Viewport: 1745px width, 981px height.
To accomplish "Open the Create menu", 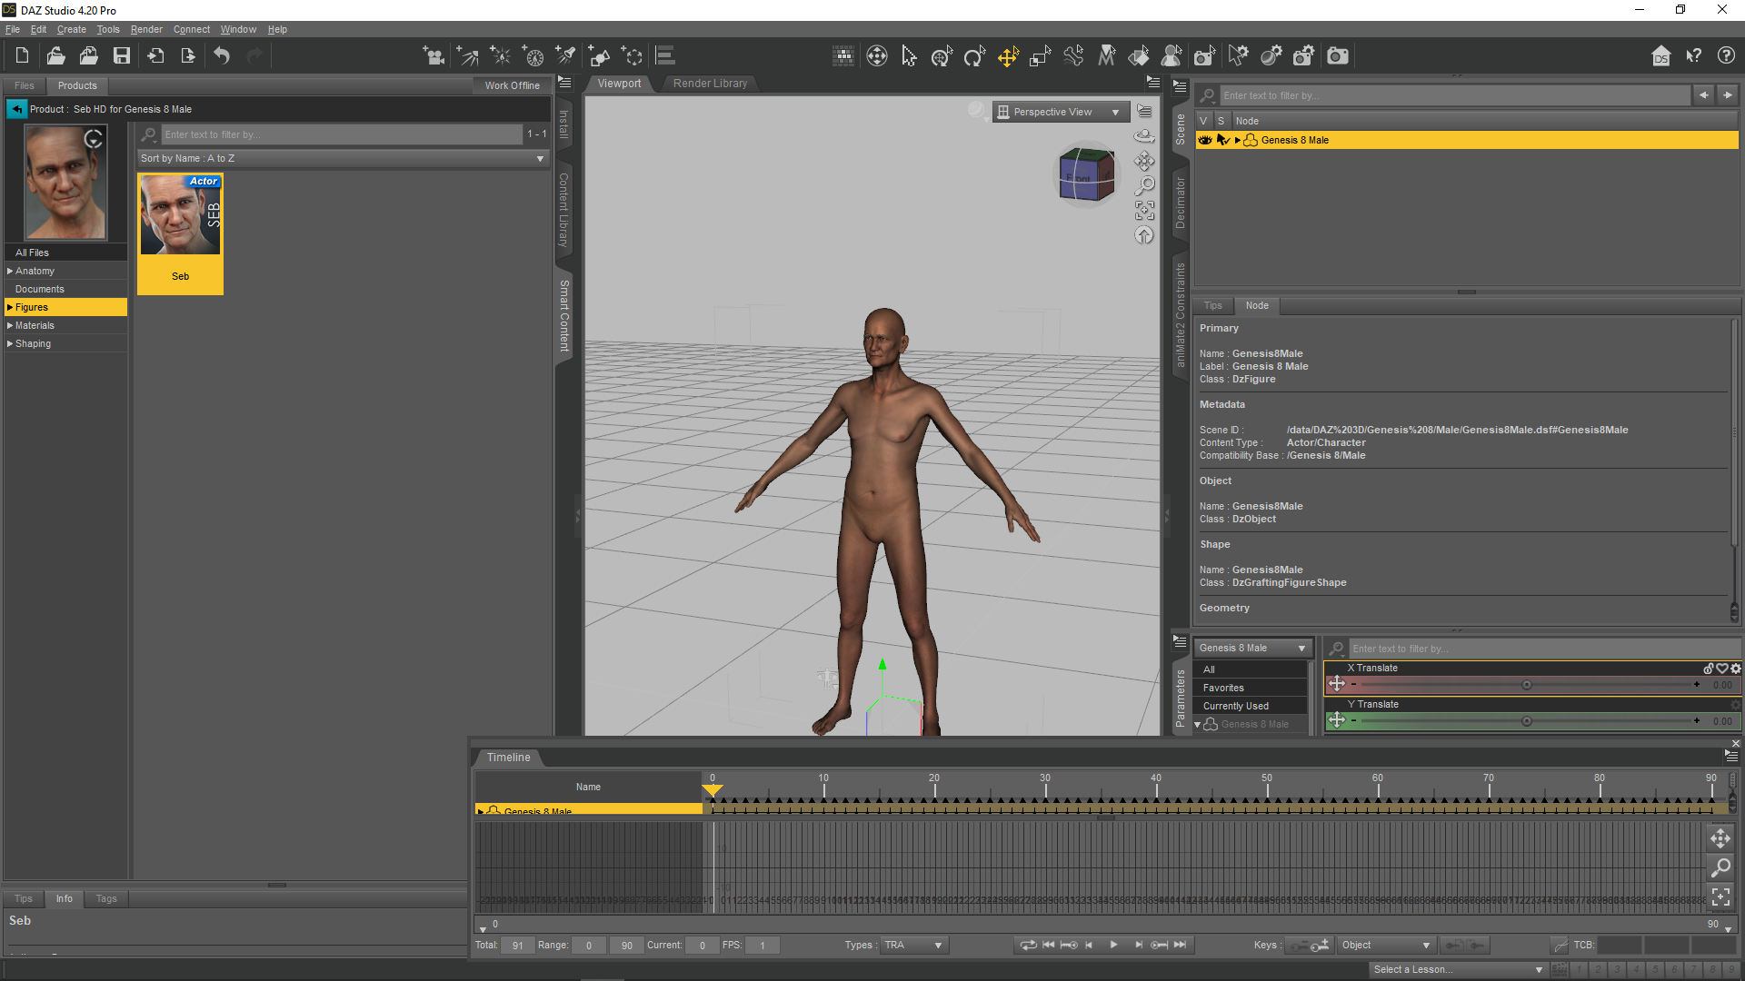I will coord(72,29).
